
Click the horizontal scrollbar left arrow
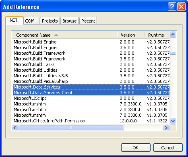15,128
